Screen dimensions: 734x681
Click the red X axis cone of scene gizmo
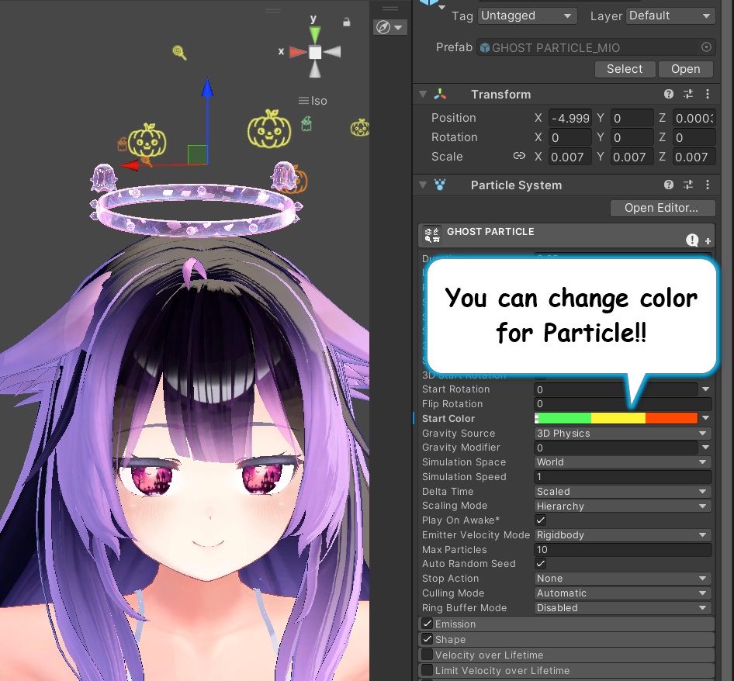pyautogui.click(x=298, y=52)
